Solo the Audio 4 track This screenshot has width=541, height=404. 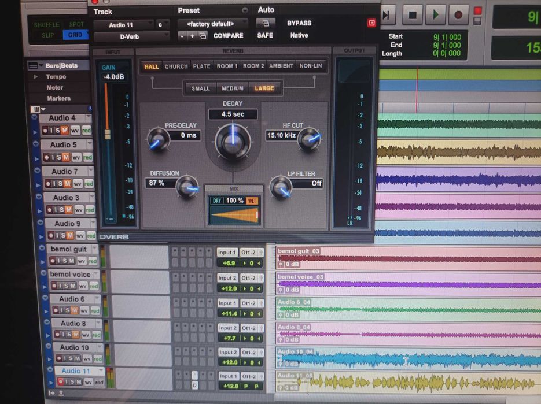pos(58,130)
